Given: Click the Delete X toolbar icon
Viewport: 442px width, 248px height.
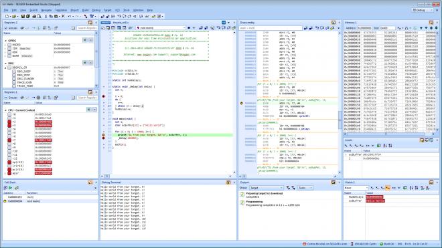Looking at the screenshot, I should click(x=63, y=16).
